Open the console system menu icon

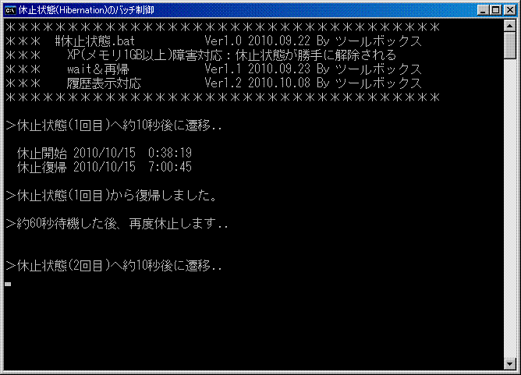click(x=10, y=10)
